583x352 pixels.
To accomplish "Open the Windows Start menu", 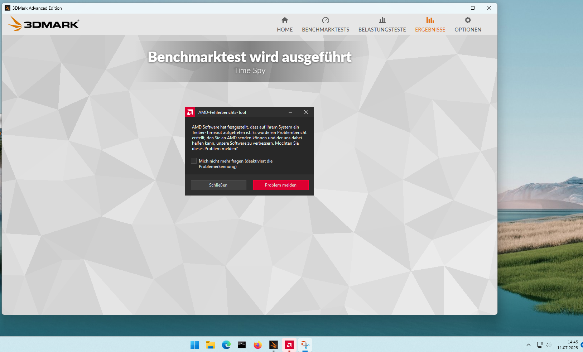I will coord(195,345).
